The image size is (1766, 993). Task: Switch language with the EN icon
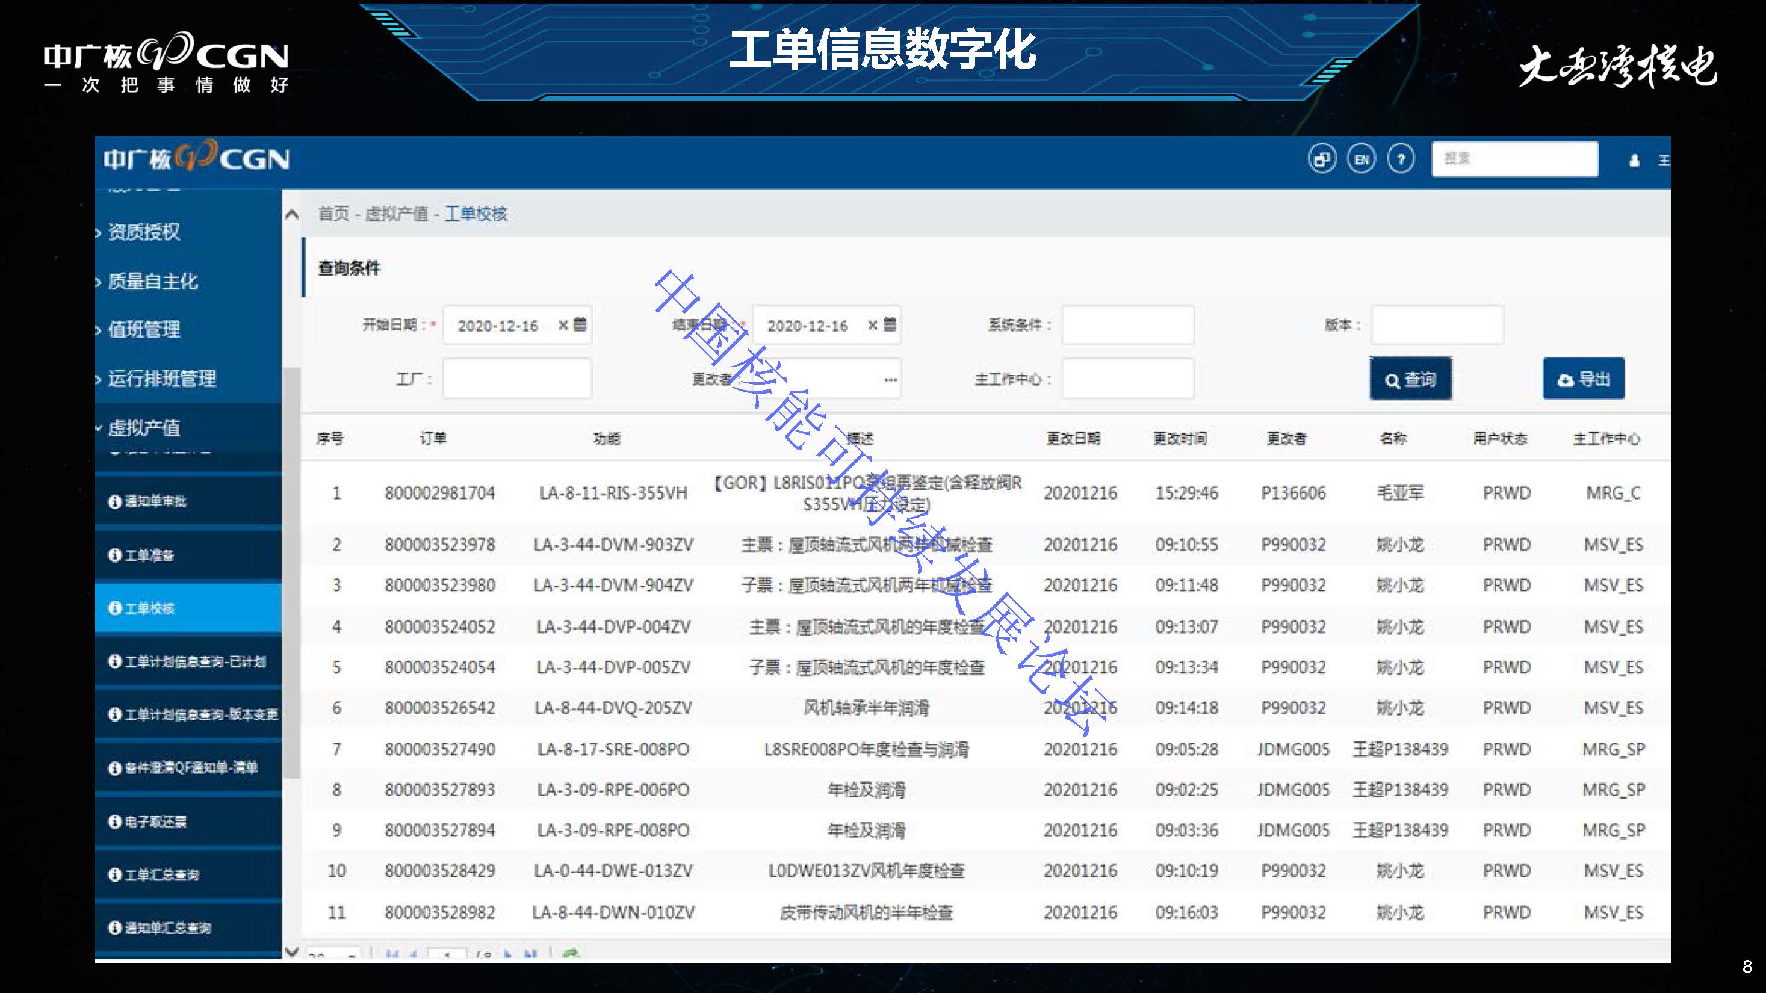coord(1361,159)
